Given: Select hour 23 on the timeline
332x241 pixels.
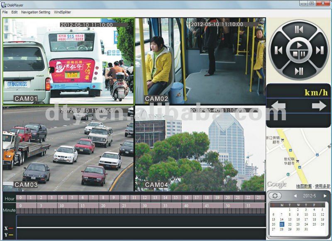Looking at the screenshot, I should (x=260, y=198).
